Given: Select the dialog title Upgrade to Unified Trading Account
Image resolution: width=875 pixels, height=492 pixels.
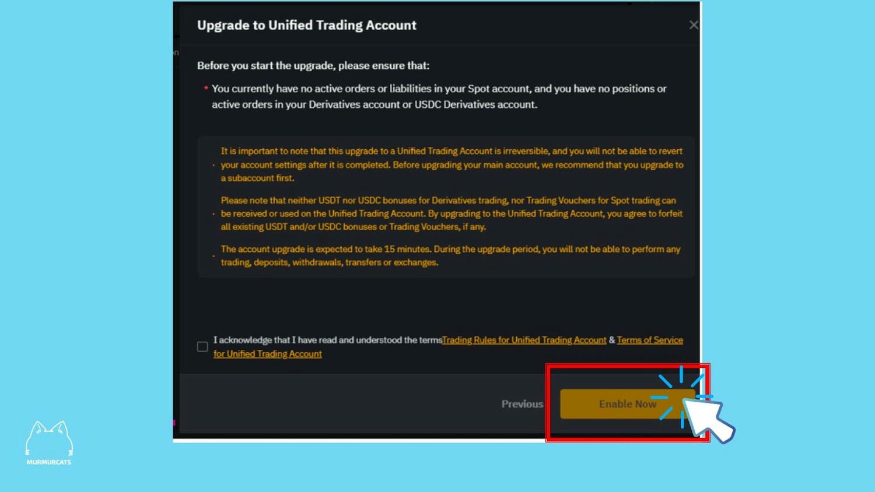Looking at the screenshot, I should click(x=307, y=25).
